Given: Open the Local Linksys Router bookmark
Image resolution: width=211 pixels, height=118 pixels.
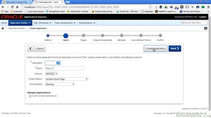Looking at the screenshot, I should [x=34, y=11].
